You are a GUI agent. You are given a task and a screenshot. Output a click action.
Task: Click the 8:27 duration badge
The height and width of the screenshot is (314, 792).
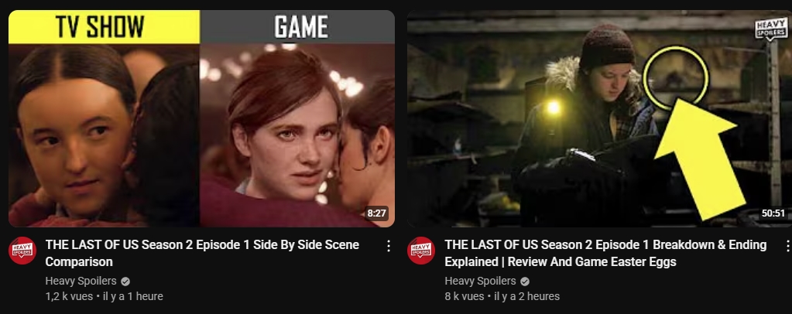click(376, 213)
